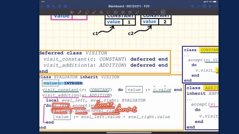Image resolution: width=239 pixels, height=134 pixels.
Task: Tap the iPad home indicator bar
Action: [x=129, y=133]
